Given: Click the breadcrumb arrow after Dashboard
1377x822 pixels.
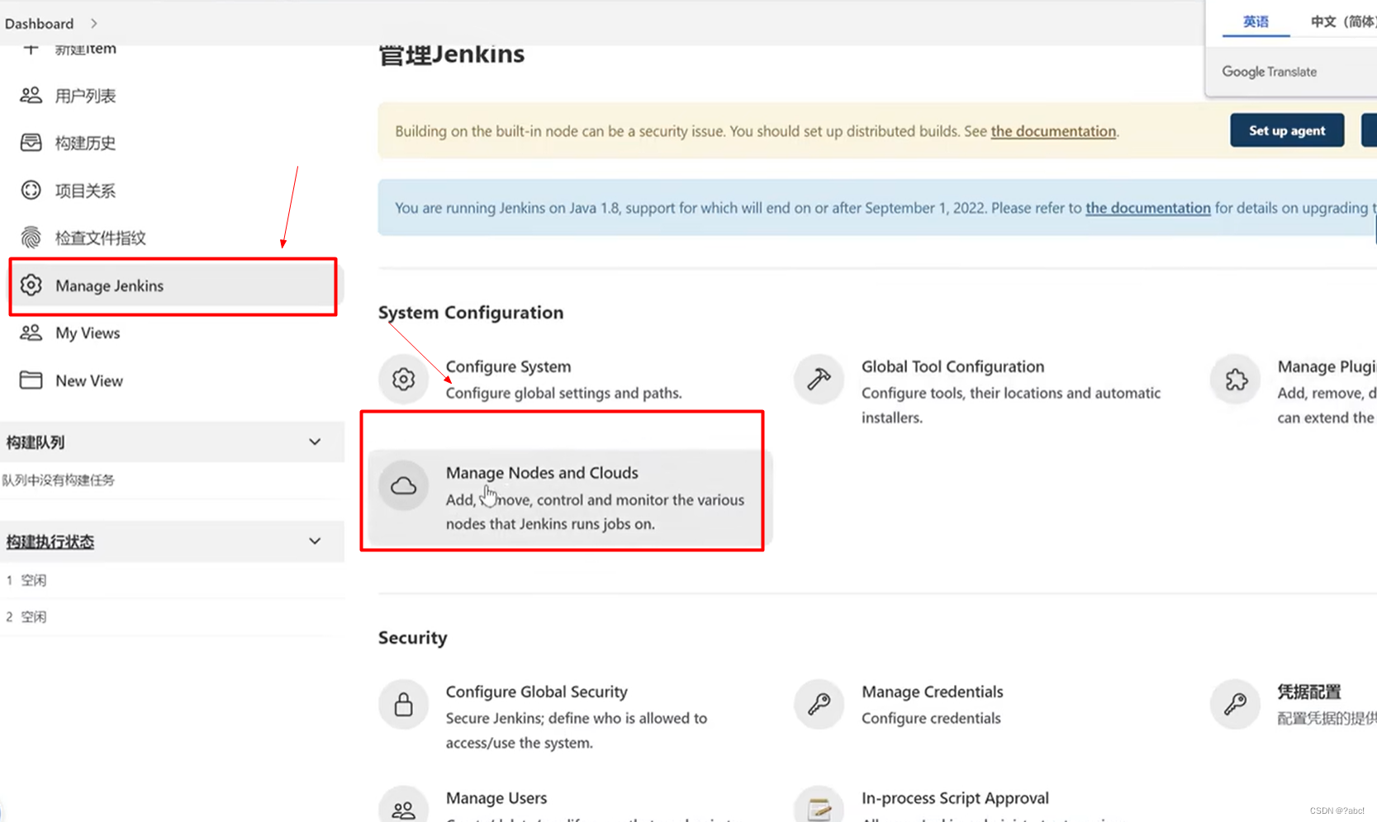Looking at the screenshot, I should point(93,23).
